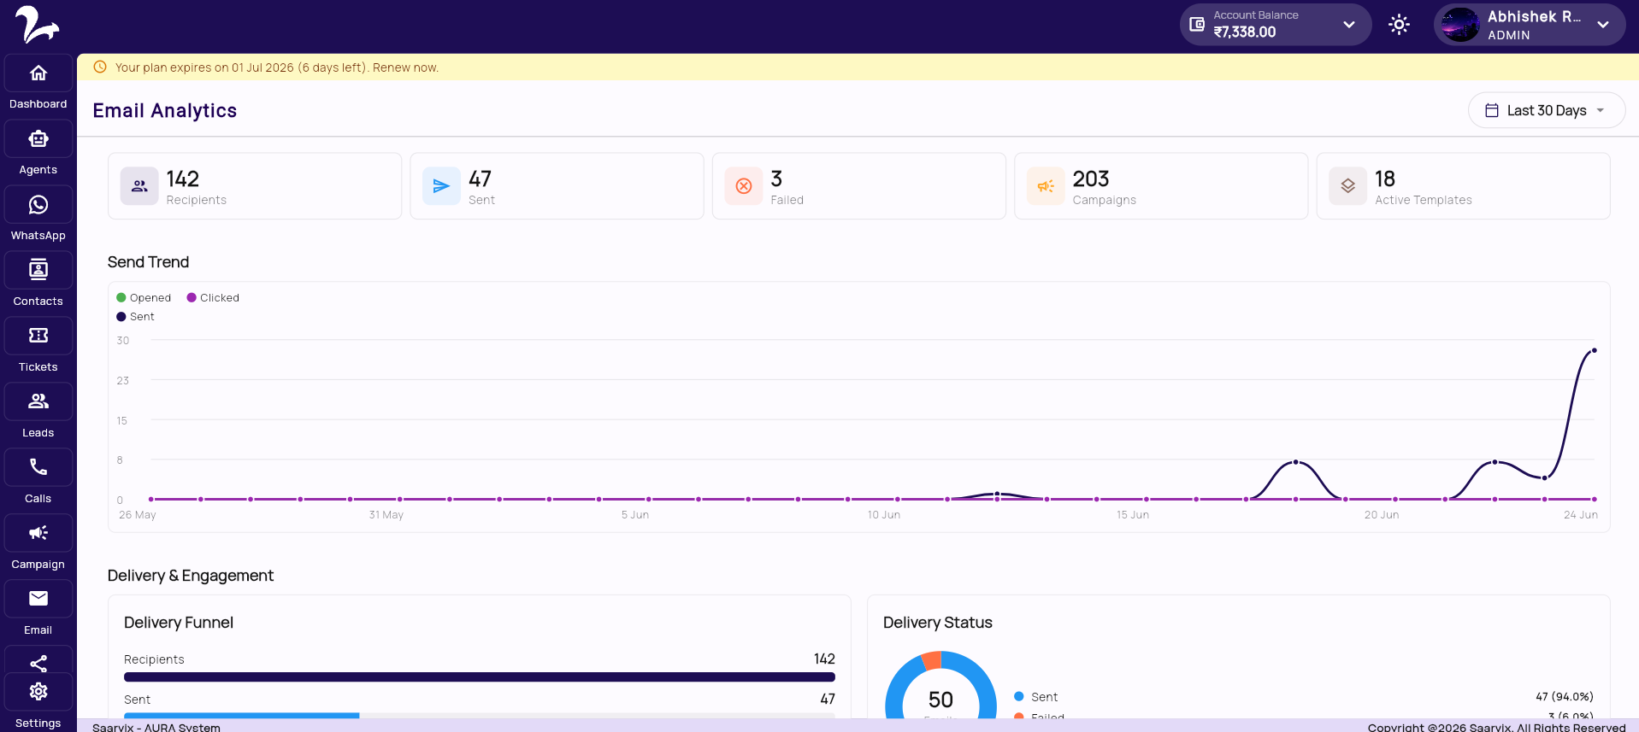
Task: Click the Delivery Status donut chart
Action: (x=940, y=685)
